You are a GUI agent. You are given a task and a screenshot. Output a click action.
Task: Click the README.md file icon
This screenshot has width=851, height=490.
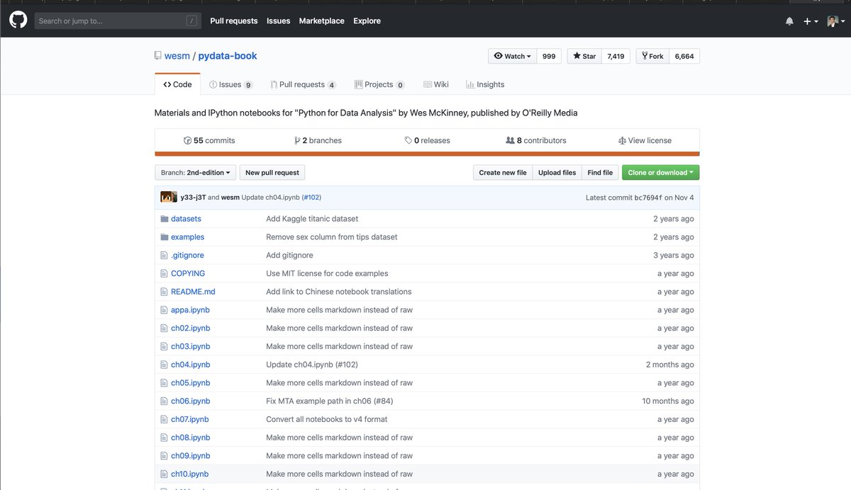tap(165, 292)
